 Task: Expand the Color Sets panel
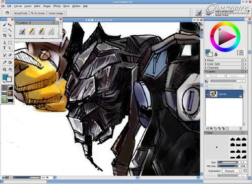click(206, 64)
